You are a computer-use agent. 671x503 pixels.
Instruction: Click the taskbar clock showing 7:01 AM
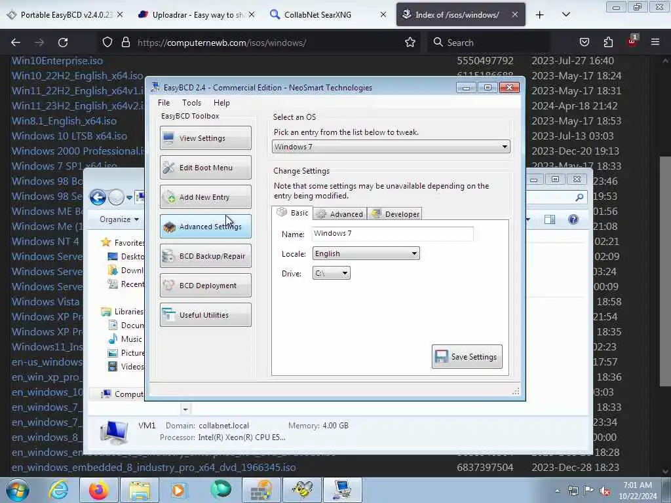pyautogui.click(x=638, y=491)
